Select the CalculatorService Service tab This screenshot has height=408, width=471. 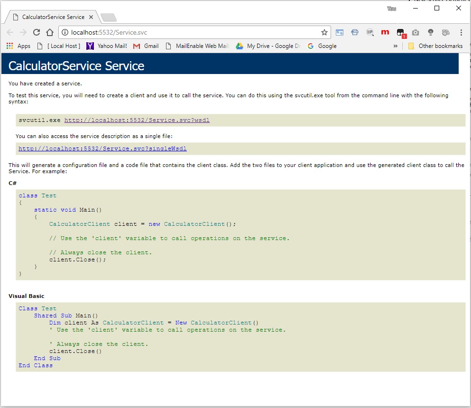point(52,17)
